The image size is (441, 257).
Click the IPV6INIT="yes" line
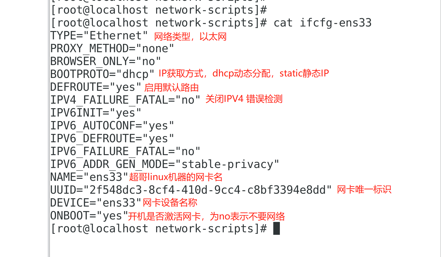96,113
